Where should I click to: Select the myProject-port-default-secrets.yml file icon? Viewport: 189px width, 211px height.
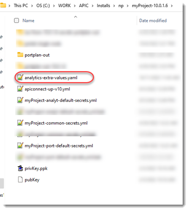(20, 145)
